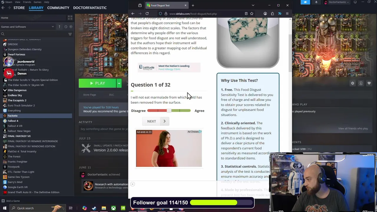Add a Game to Steam library
377x212 pixels.
(11, 201)
